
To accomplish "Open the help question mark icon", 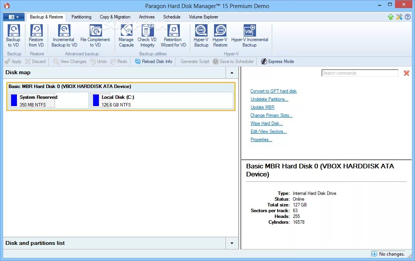I will coord(408,17).
